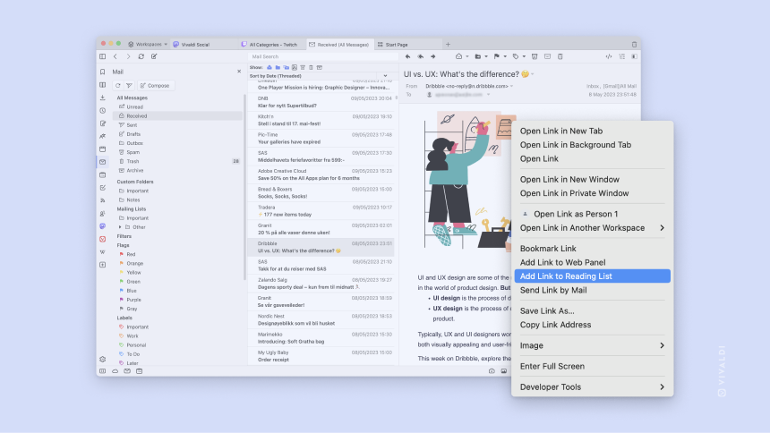Select Open Link in Private Window
The image size is (770, 433).
[592, 193]
